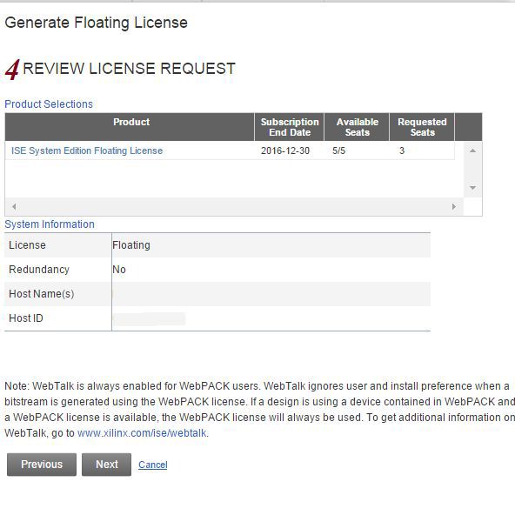Select the Requested Seats value 3

402,150
